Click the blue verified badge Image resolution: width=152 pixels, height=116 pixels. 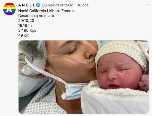(38, 5)
